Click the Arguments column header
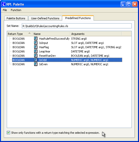The width and height of the screenshot is (139, 142). coord(96,34)
